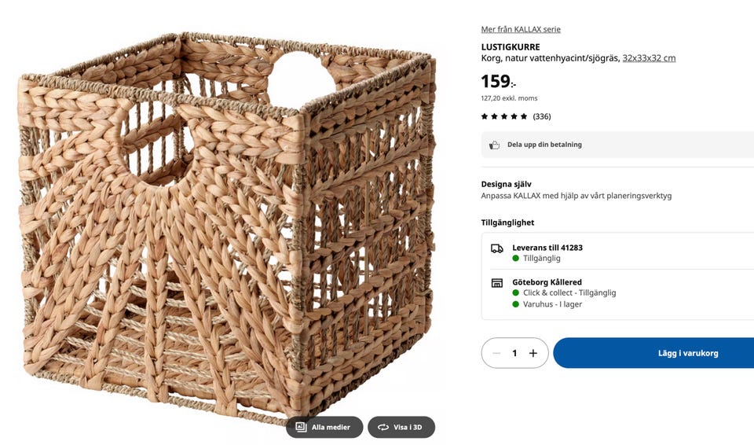Click the delivery truck icon
The width and height of the screenshot is (754, 445).
[x=497, y=248]
